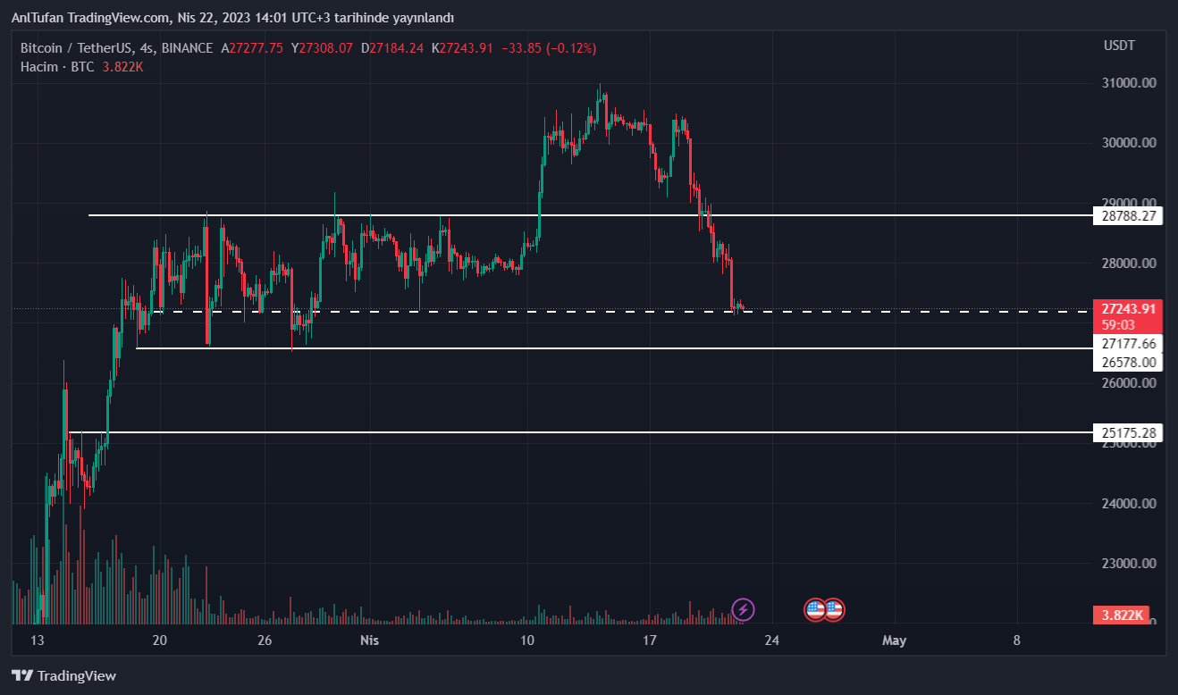Select the 27177.66 dashed line price label

pos(1128,343)
